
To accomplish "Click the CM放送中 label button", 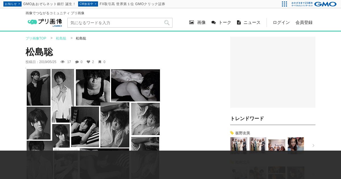I will (88, 4).
